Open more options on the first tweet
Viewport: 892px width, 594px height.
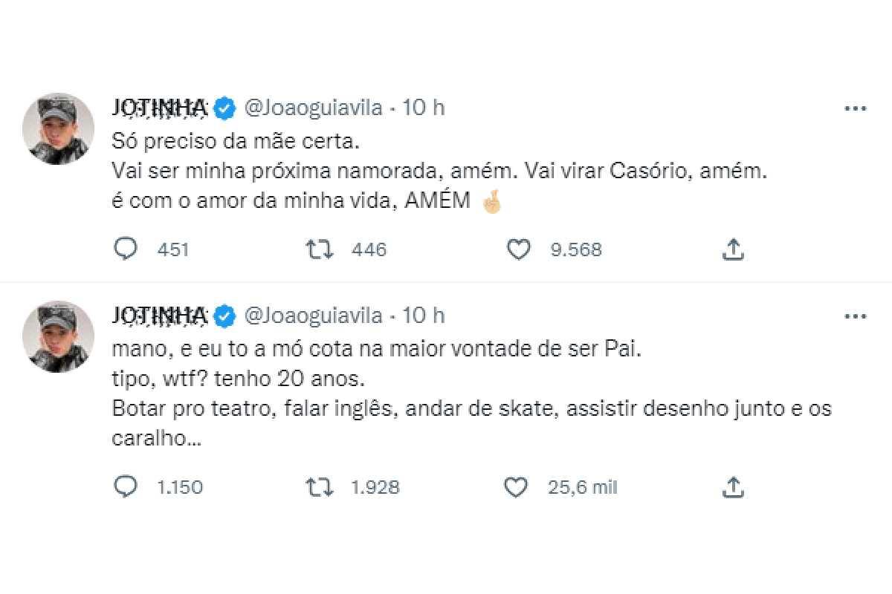coord(856,108)
